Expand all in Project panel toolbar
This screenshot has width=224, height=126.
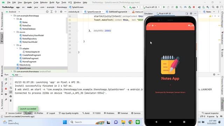pyautogui.click(x=51, y=12)
